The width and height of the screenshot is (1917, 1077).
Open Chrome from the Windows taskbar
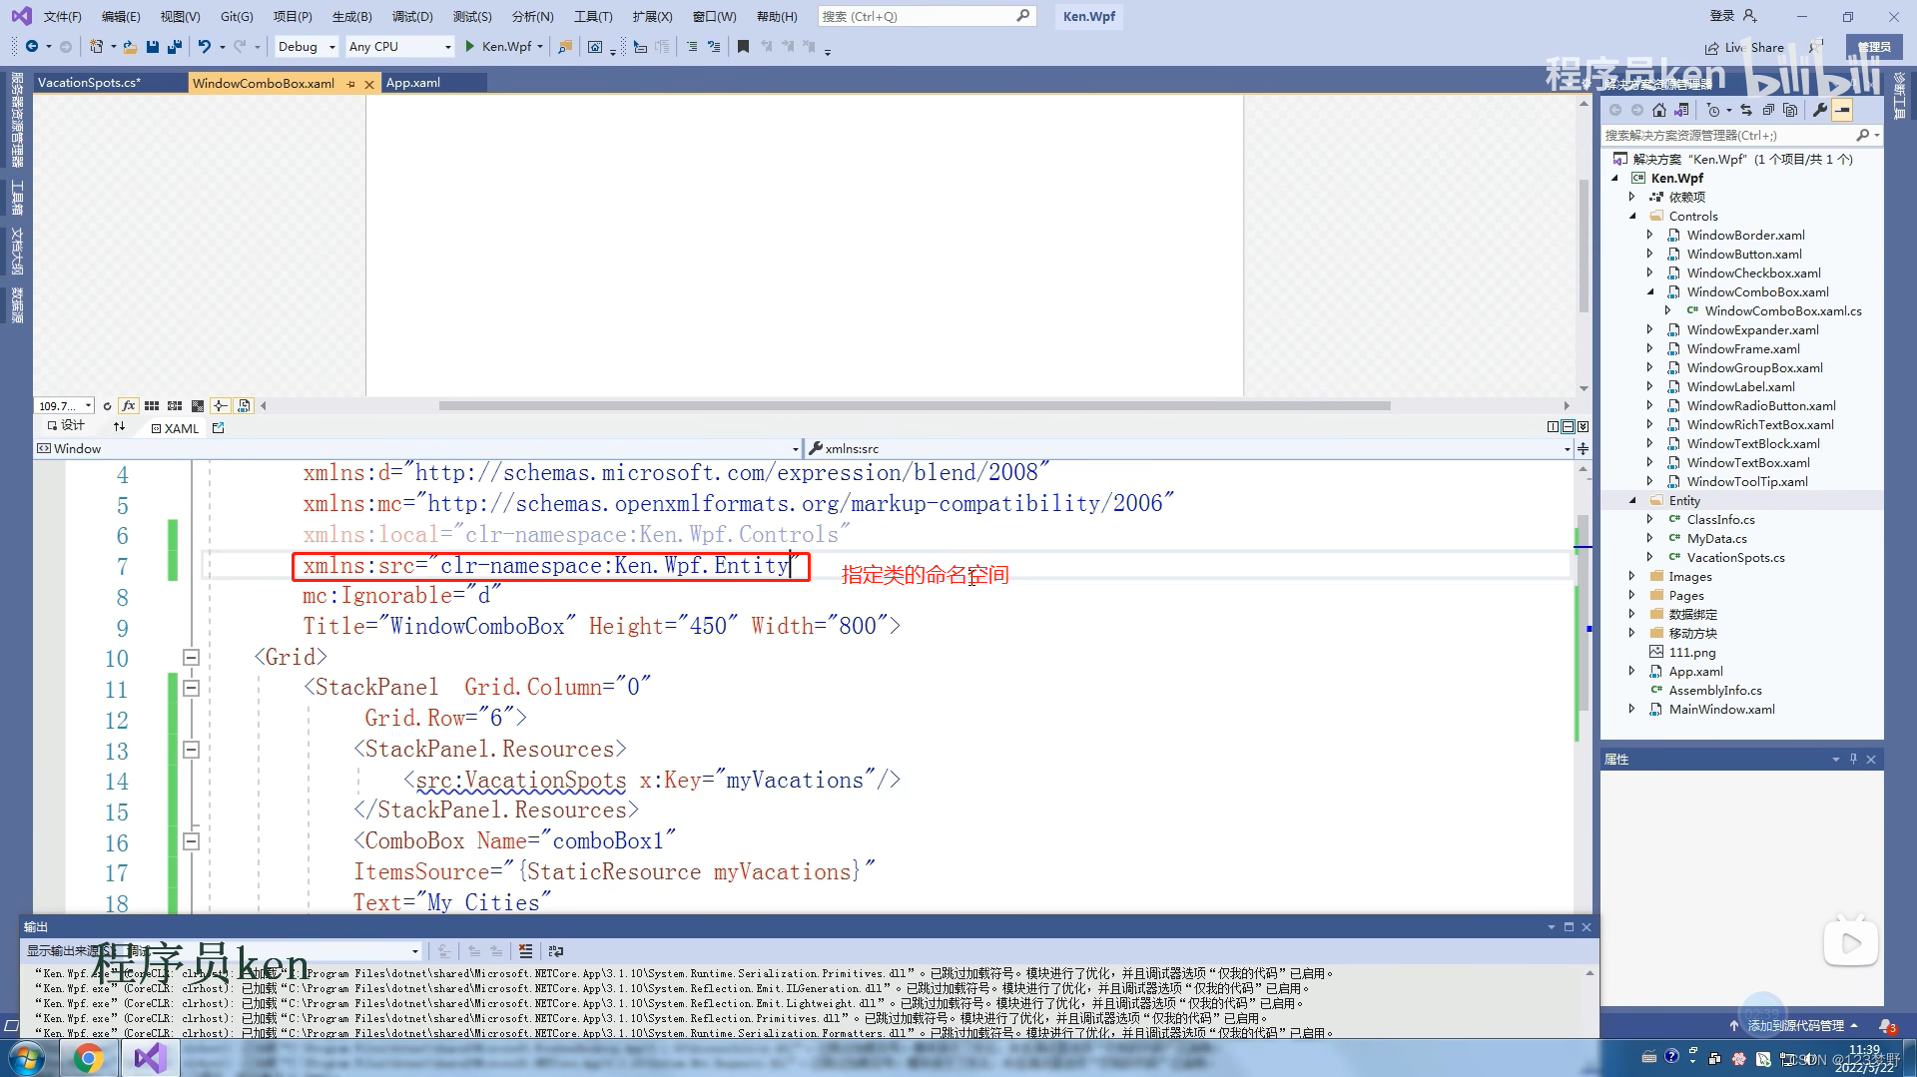88,1057
